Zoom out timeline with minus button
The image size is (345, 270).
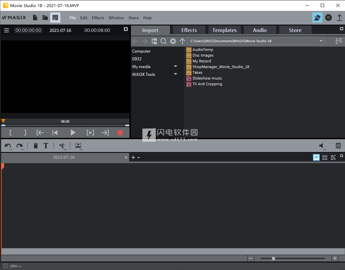click(x=250, y=258)
